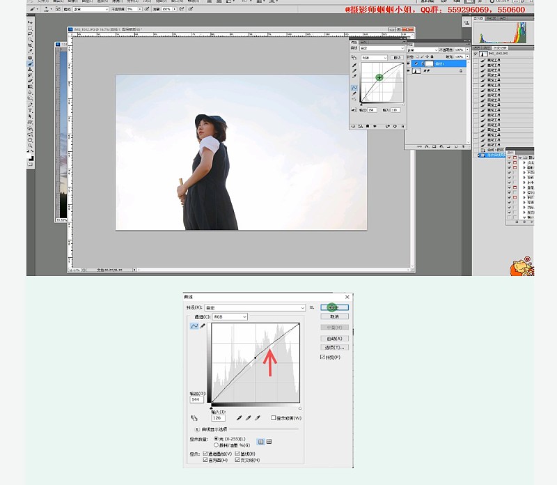The width and height of the screenshot is (557, 485).
Task: Select the pencil draw mode in Curves dialog
Action: tap(203, 325)
